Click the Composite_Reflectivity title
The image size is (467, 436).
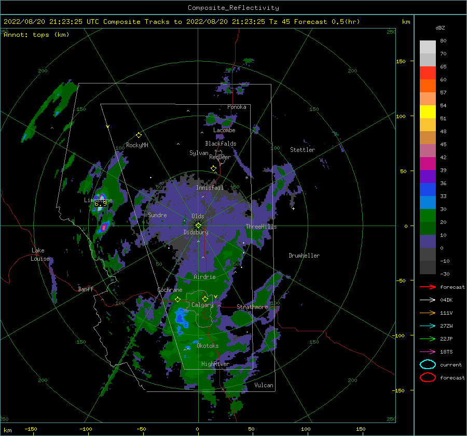pos(233,8)
